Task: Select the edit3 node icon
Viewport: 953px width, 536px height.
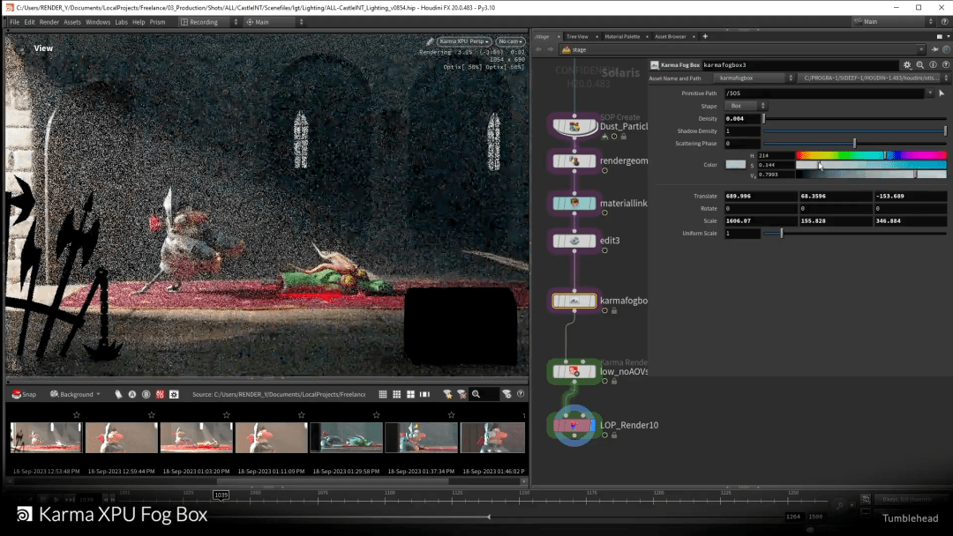Action: (x=574, y=241)
